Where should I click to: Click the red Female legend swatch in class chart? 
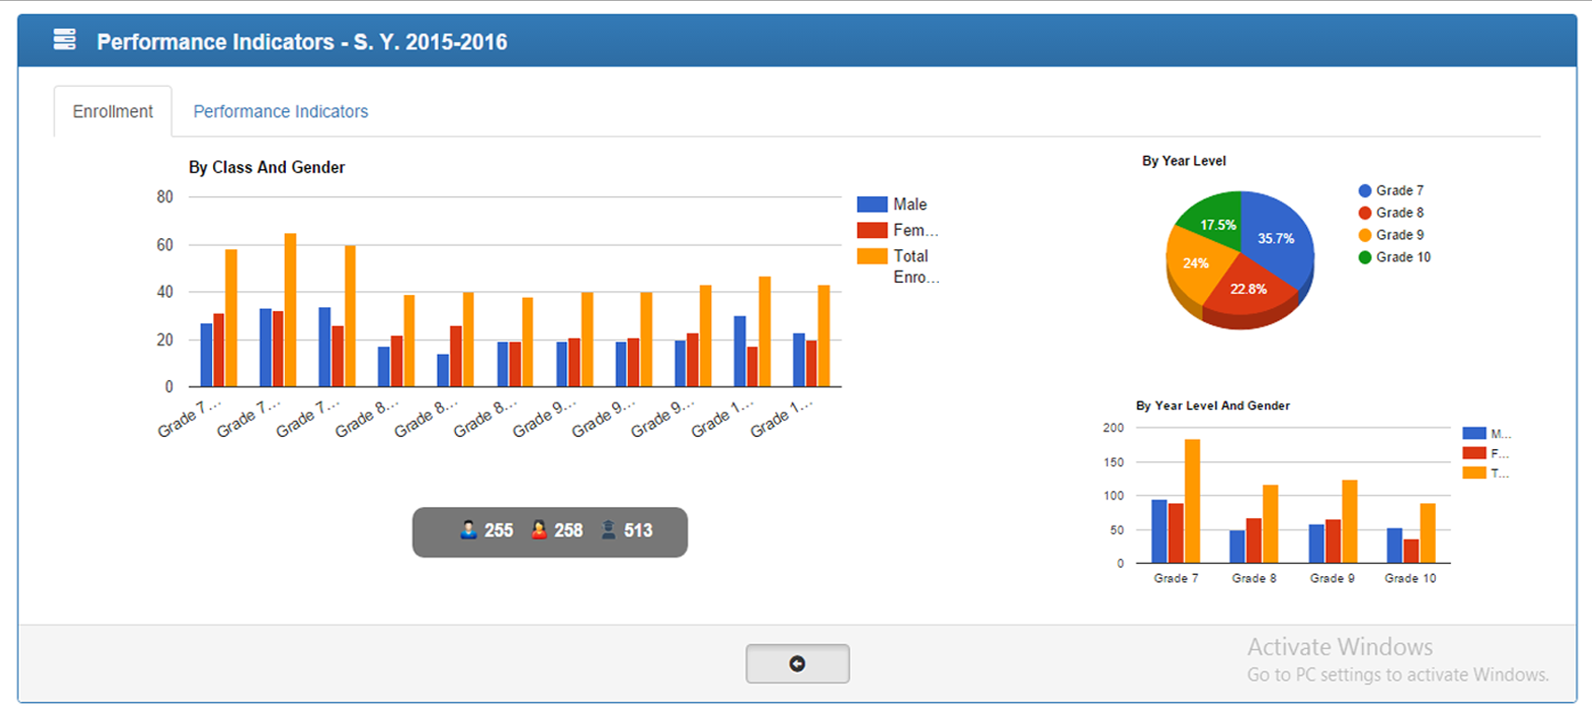click(871, 231)
